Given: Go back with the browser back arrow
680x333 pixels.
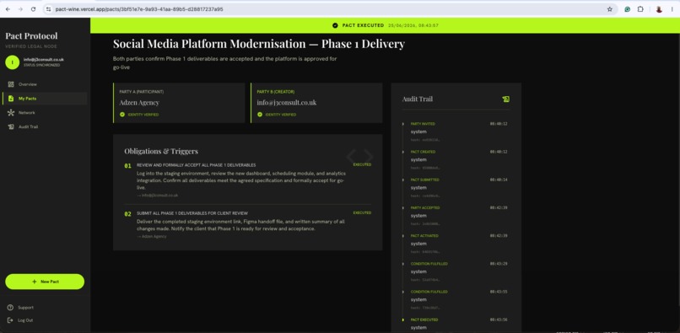Looking at the screenshot, I should tap(8, 9).
